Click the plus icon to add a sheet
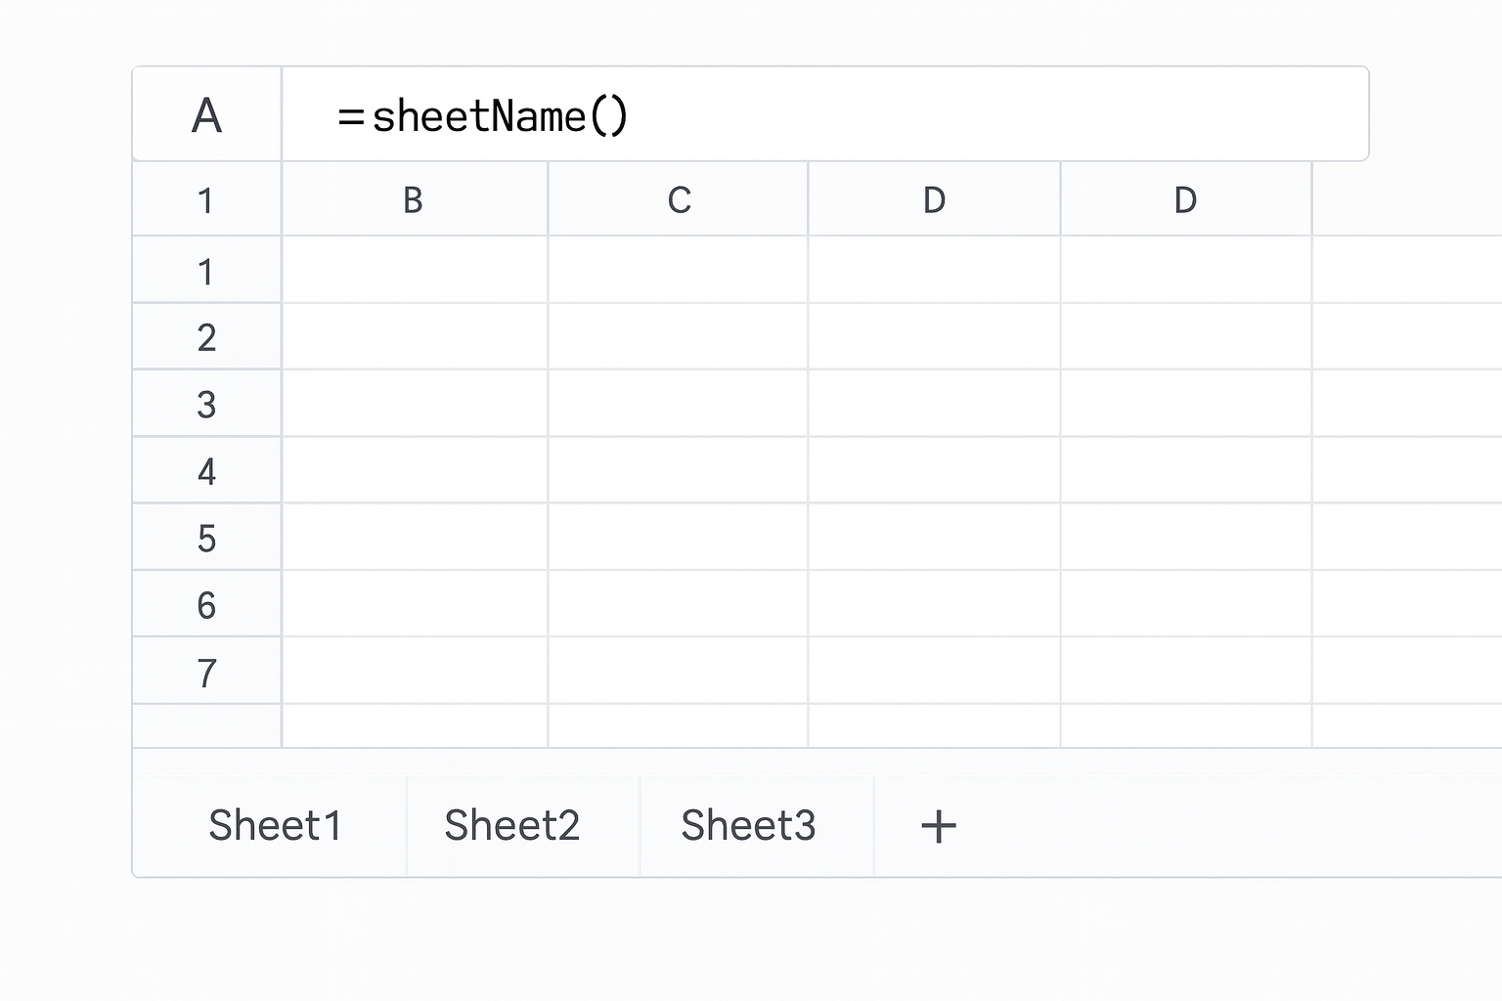This screenshot has width=1502, height=1001. [938, 826]
